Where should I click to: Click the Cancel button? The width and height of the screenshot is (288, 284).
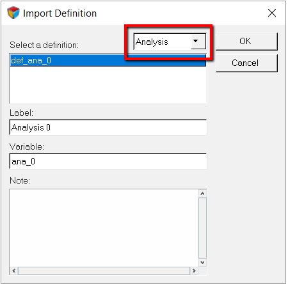[x=246, y=63]
